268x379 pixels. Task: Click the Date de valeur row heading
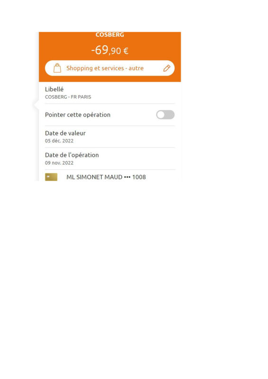(x=65, y=133)
